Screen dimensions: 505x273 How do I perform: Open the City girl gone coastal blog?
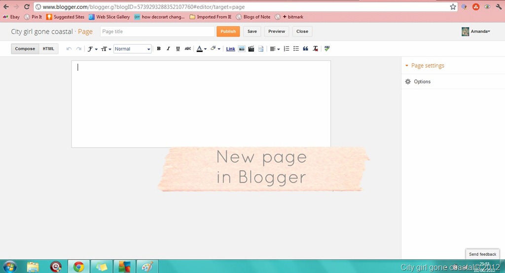pos(42,31)
